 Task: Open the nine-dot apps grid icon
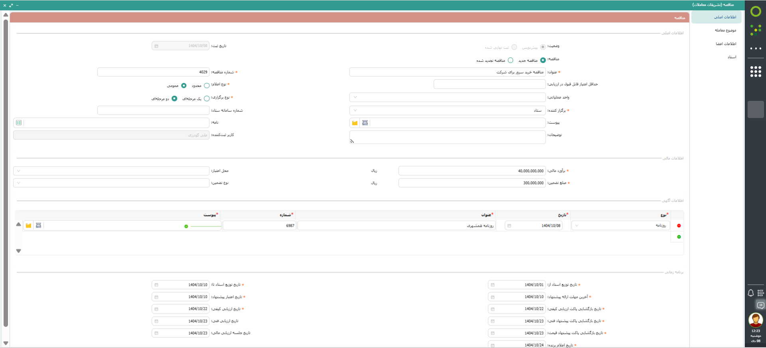tap(755, 71)
